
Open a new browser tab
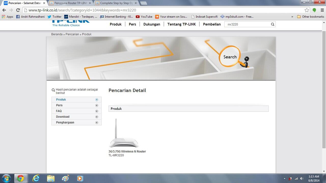[x=143, y=3]
